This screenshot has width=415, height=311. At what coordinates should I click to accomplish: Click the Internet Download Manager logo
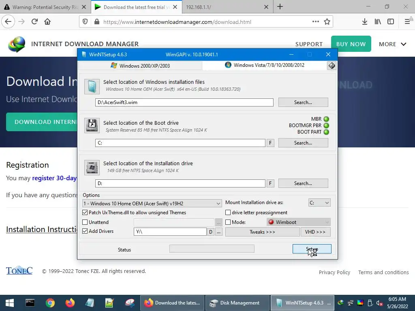point(17,44)
